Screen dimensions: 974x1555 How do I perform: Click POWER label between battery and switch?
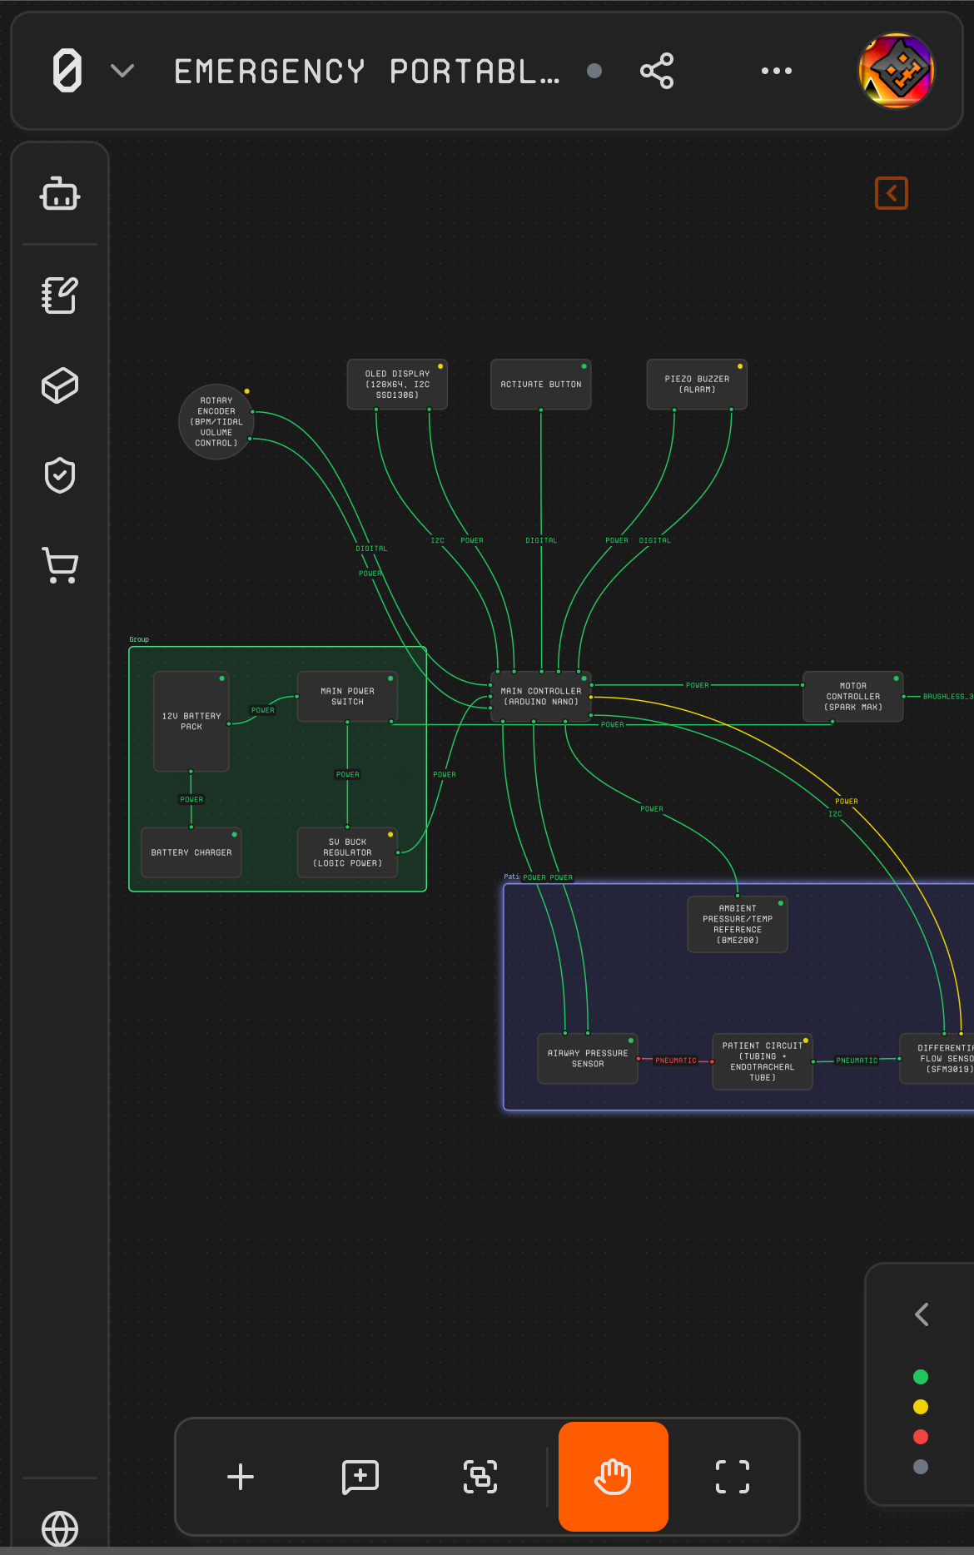[x=263, y=710]
